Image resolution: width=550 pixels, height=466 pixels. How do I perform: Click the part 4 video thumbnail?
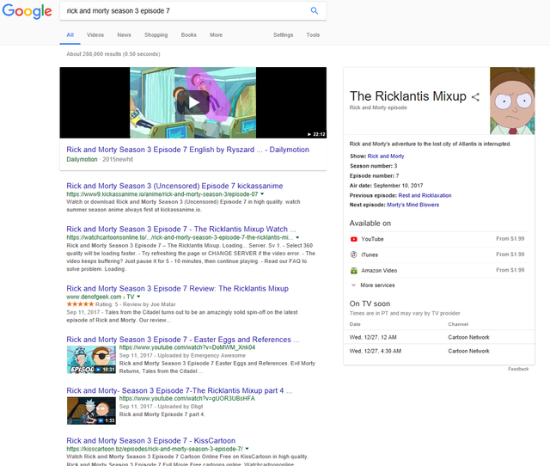(91, 411)
